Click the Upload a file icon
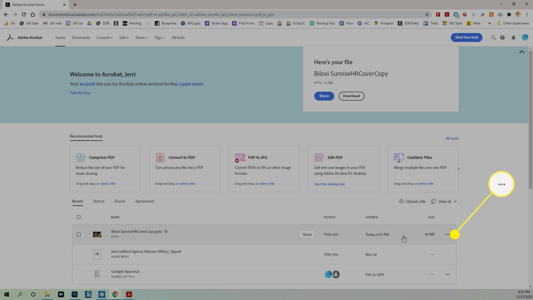Screen dimensions: 533x300 pos(402,201)
